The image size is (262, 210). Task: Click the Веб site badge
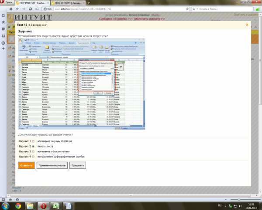(x=48, y=9)
